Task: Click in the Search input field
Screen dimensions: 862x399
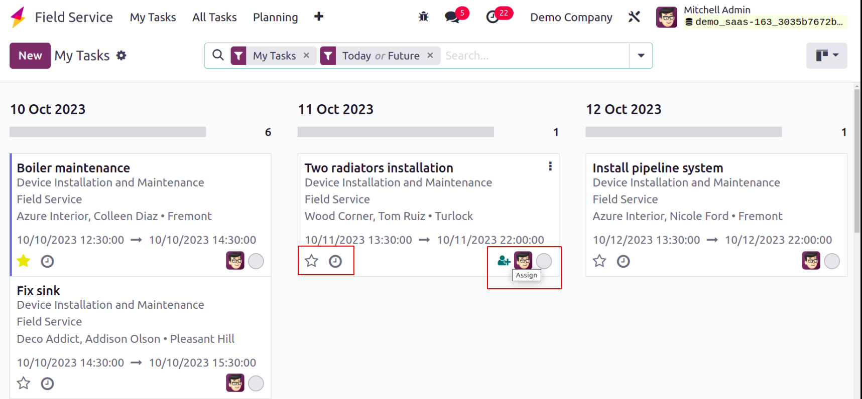Action: point(535,56)
